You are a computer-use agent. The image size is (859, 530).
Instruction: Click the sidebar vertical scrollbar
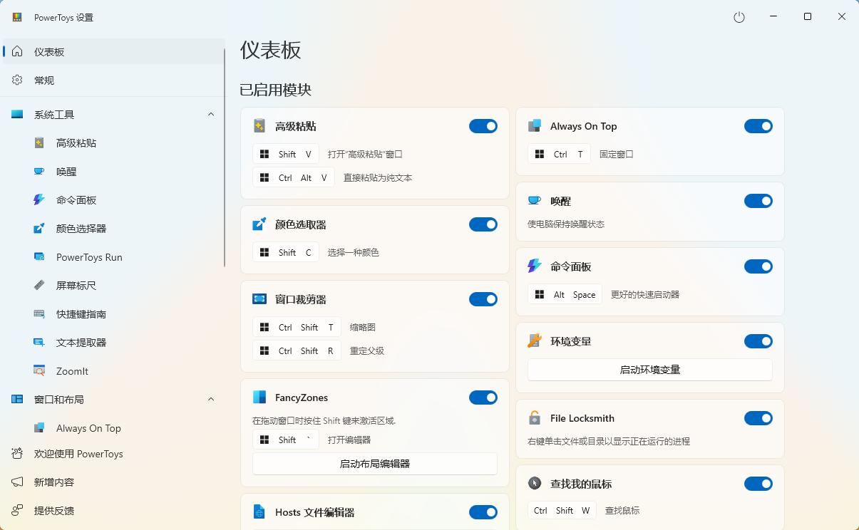(225, 157)
